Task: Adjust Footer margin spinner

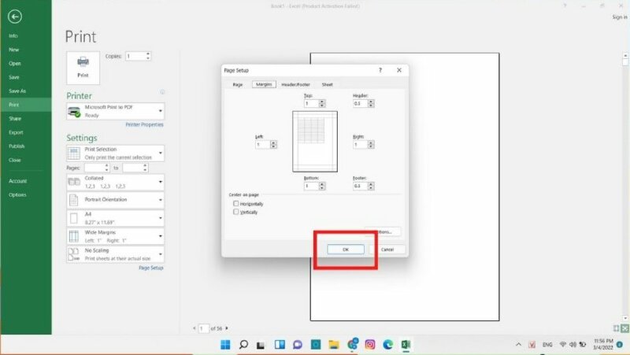Action: point(371,186)
